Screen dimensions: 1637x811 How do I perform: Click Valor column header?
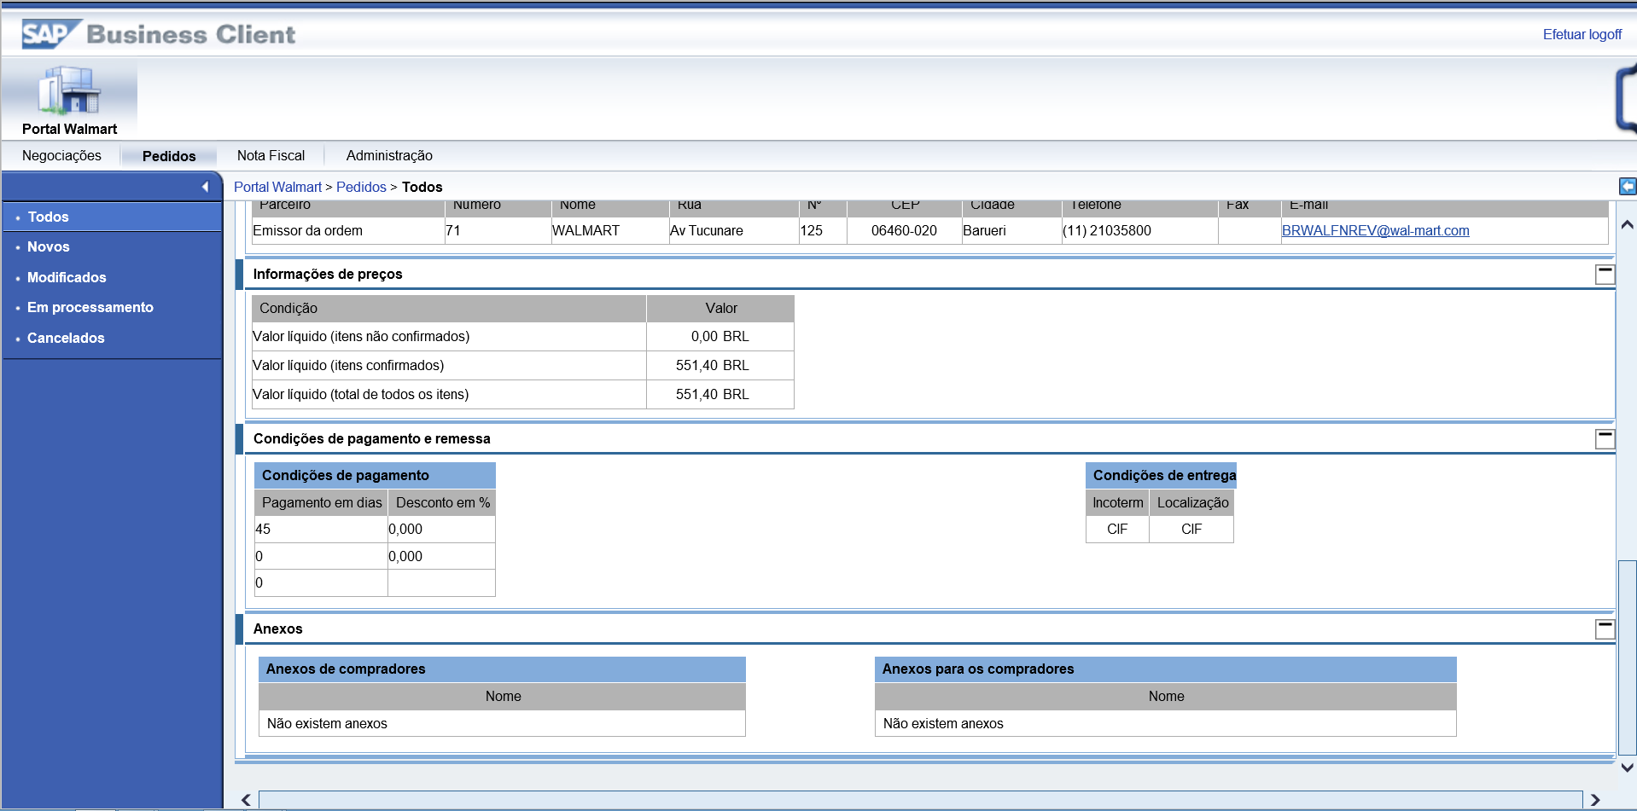click(x=720, y=308)
